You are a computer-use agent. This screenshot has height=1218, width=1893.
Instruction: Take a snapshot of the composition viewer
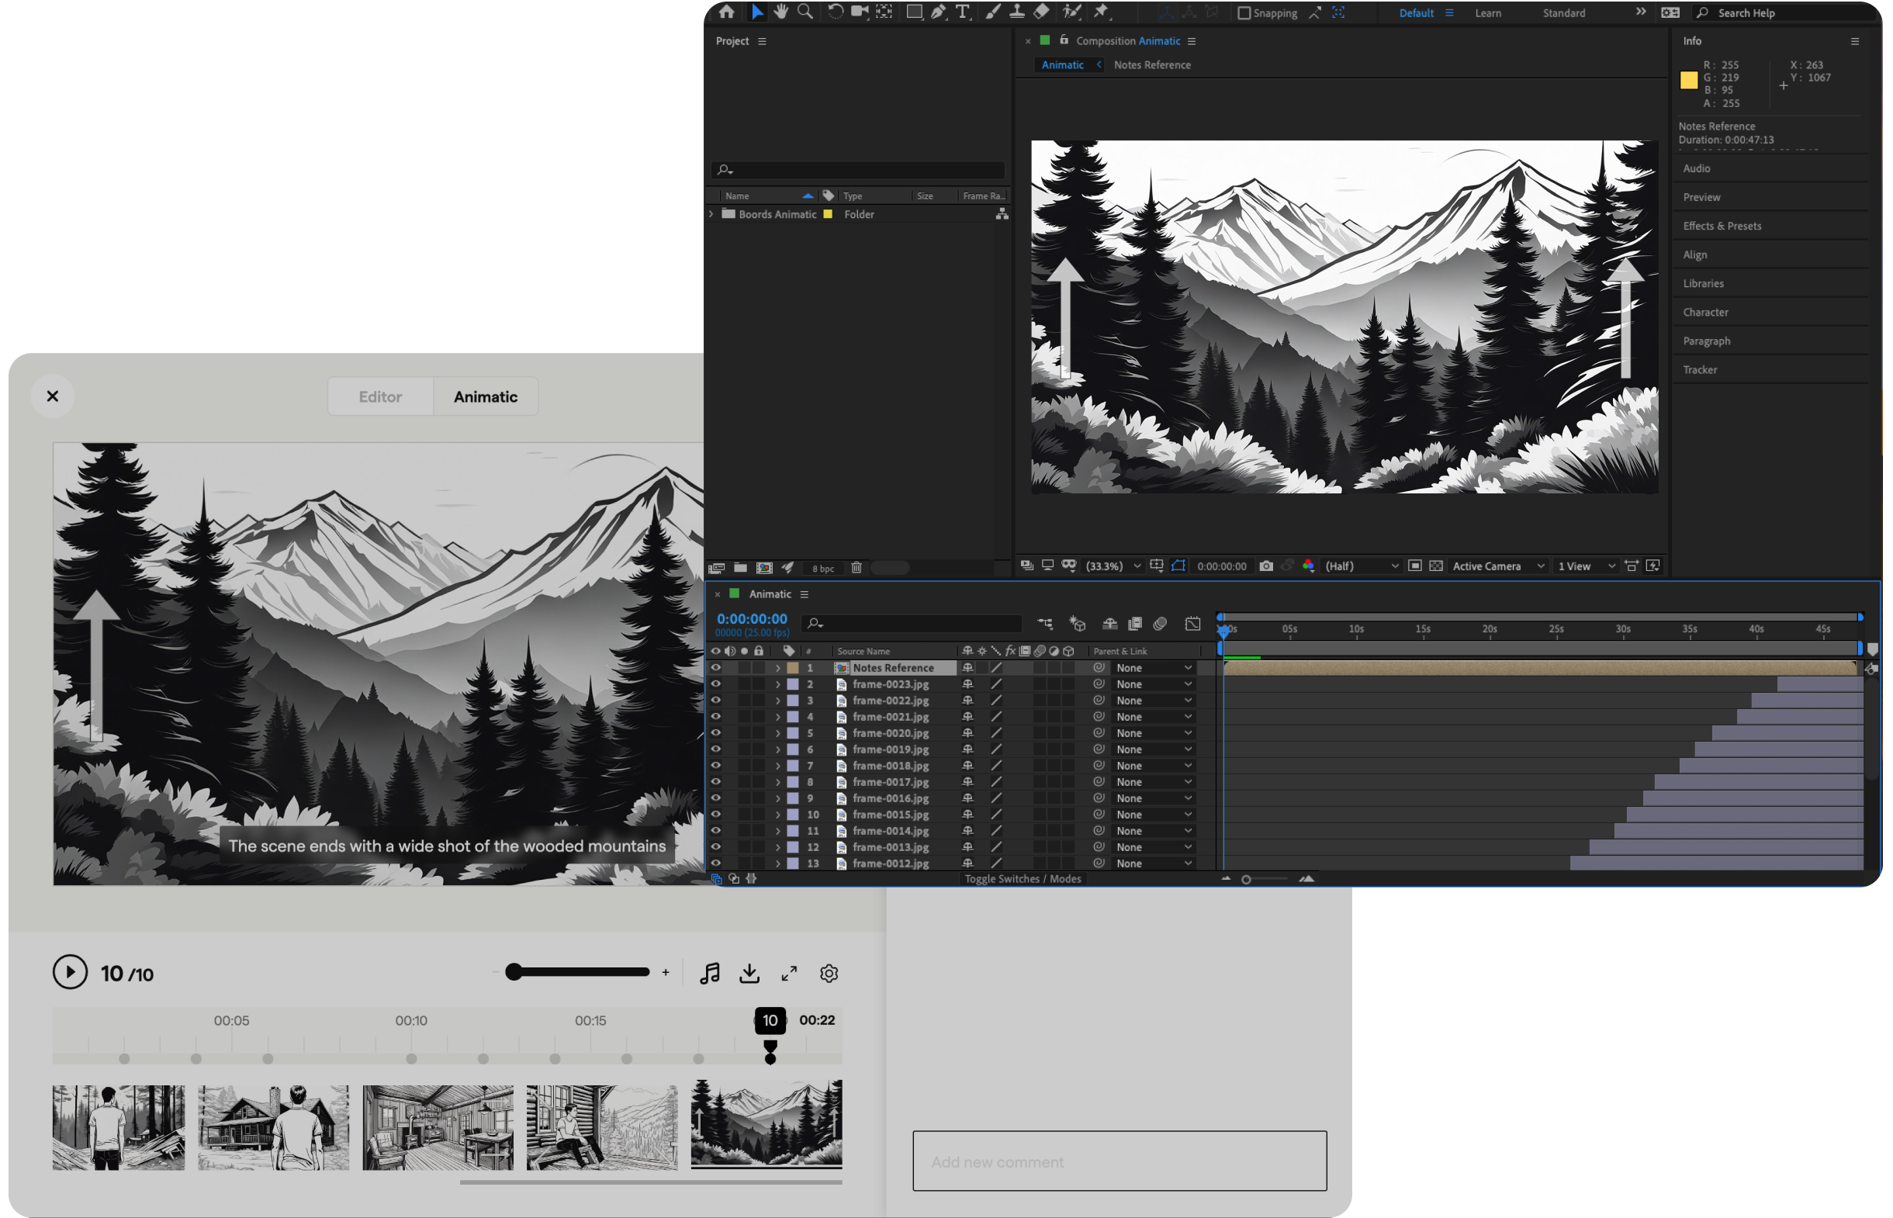tap(1266, 566)
